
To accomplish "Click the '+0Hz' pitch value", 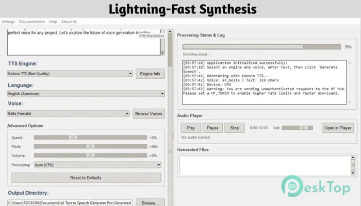I will coord(154,146).
